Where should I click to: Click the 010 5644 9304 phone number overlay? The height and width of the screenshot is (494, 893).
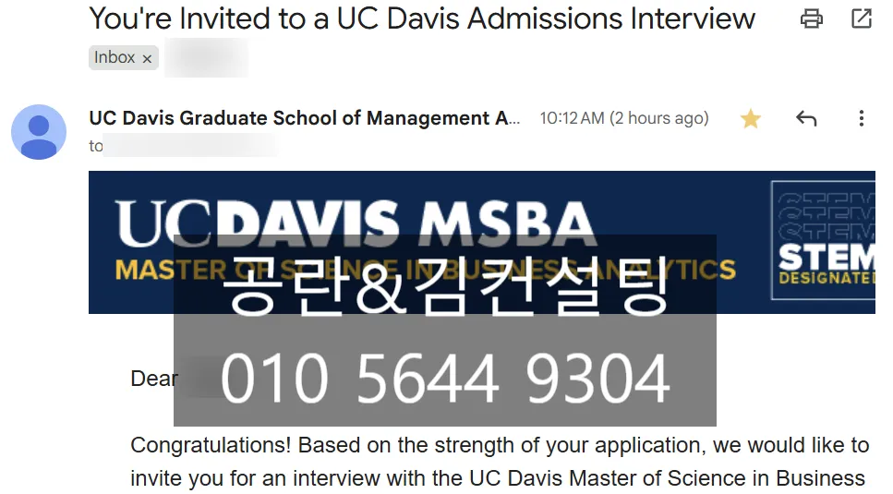click(444, 379)
